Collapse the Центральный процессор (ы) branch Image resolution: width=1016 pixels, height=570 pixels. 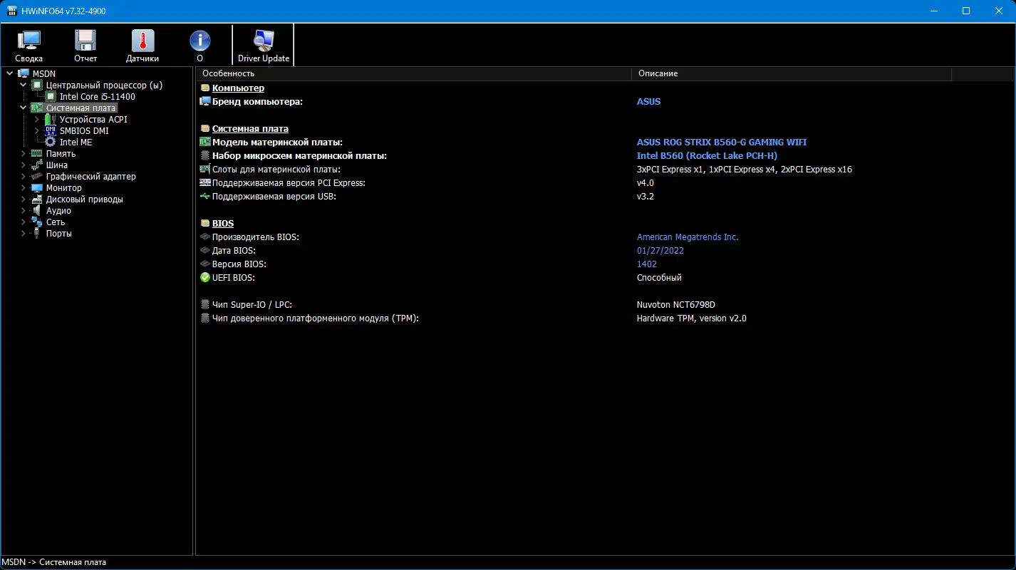[23, 85]
